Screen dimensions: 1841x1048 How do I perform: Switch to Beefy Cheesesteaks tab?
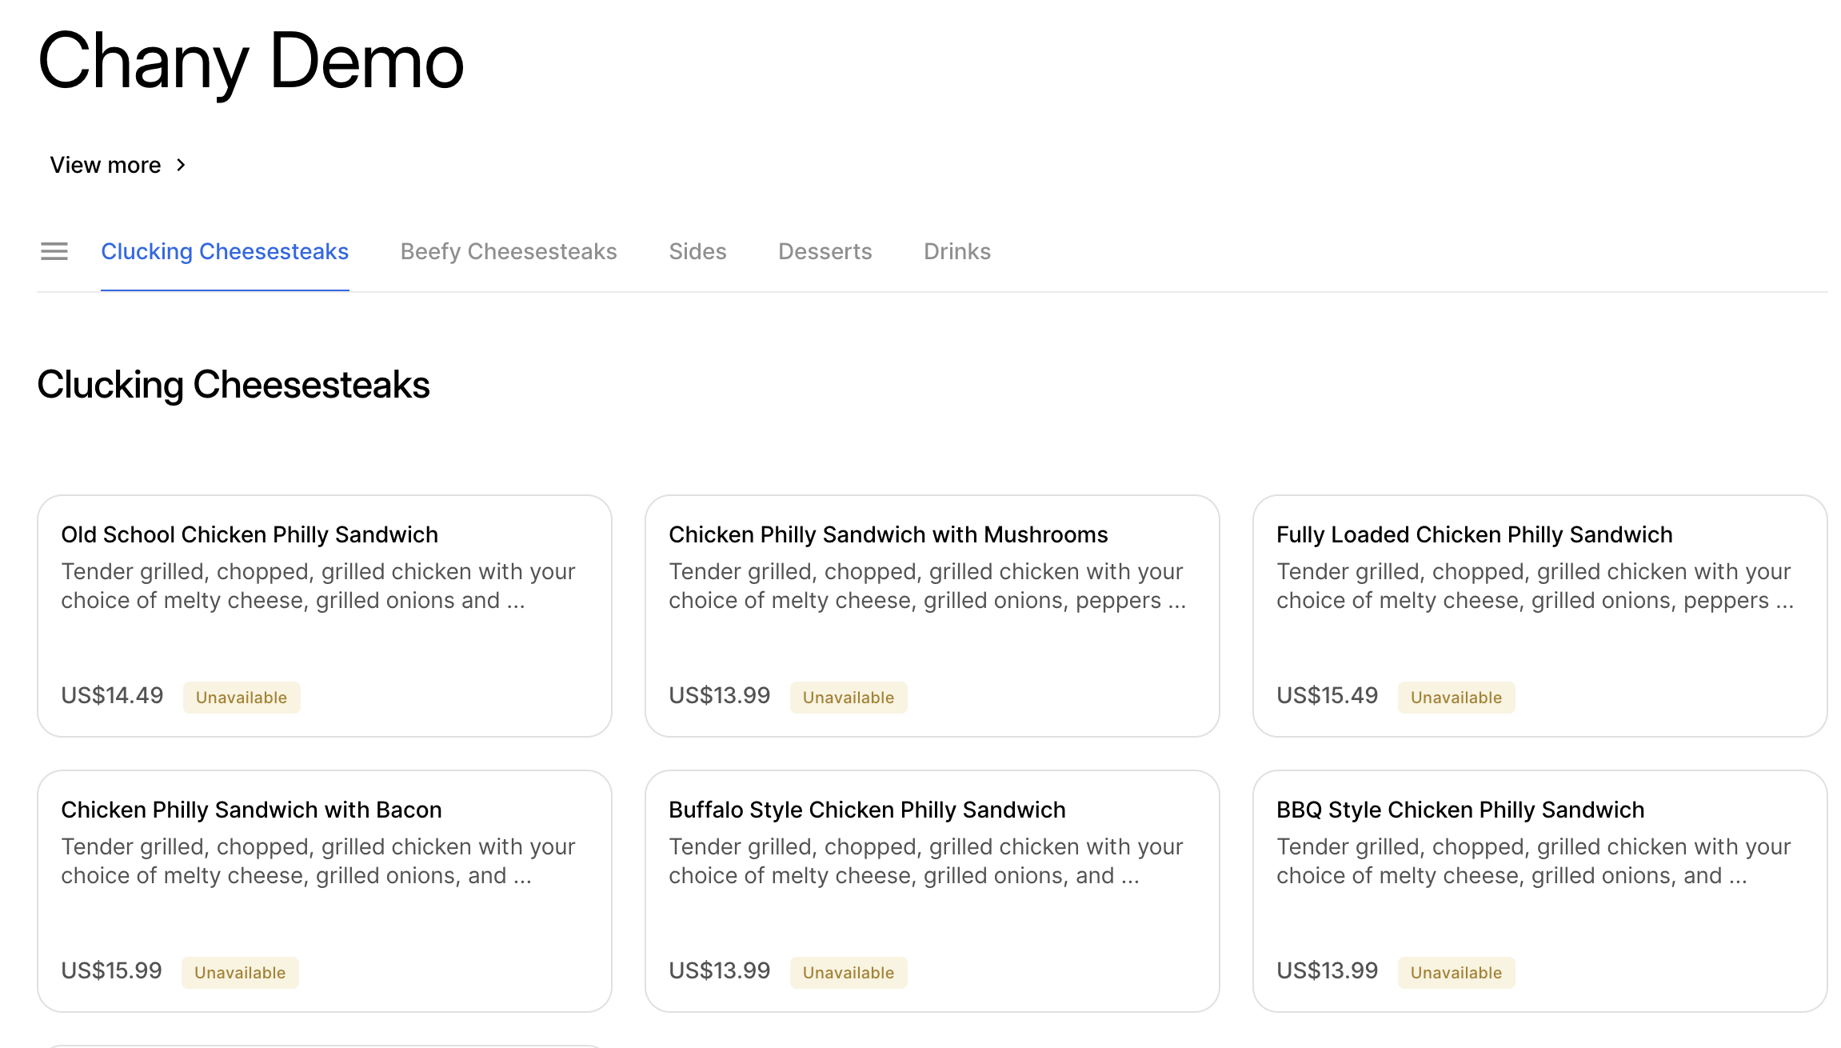509,251
